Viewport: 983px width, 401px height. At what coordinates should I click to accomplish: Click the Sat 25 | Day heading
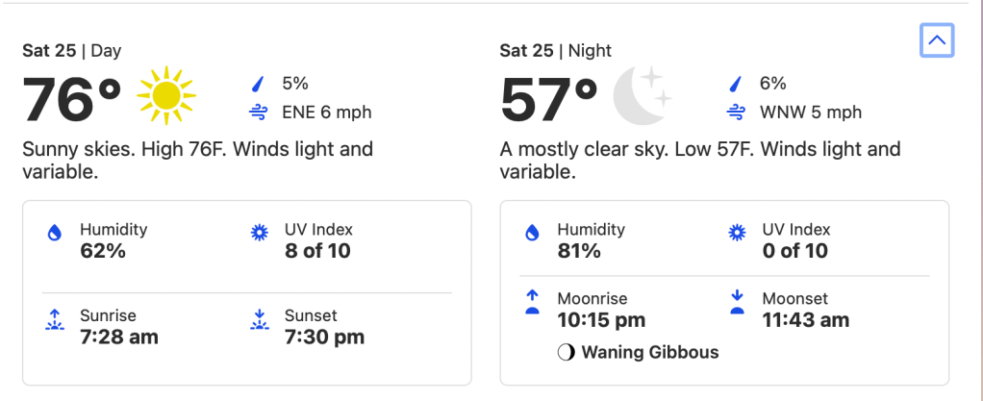pyautogui.click(x=72, y=50)
